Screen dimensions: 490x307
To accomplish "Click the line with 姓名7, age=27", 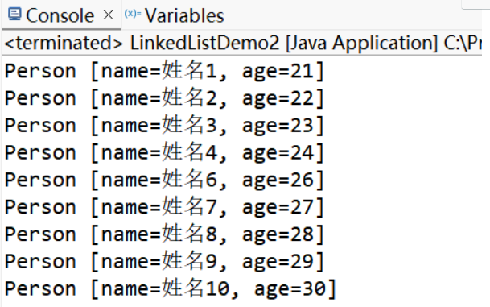I will pyautogui.click(x=164, y=207).
